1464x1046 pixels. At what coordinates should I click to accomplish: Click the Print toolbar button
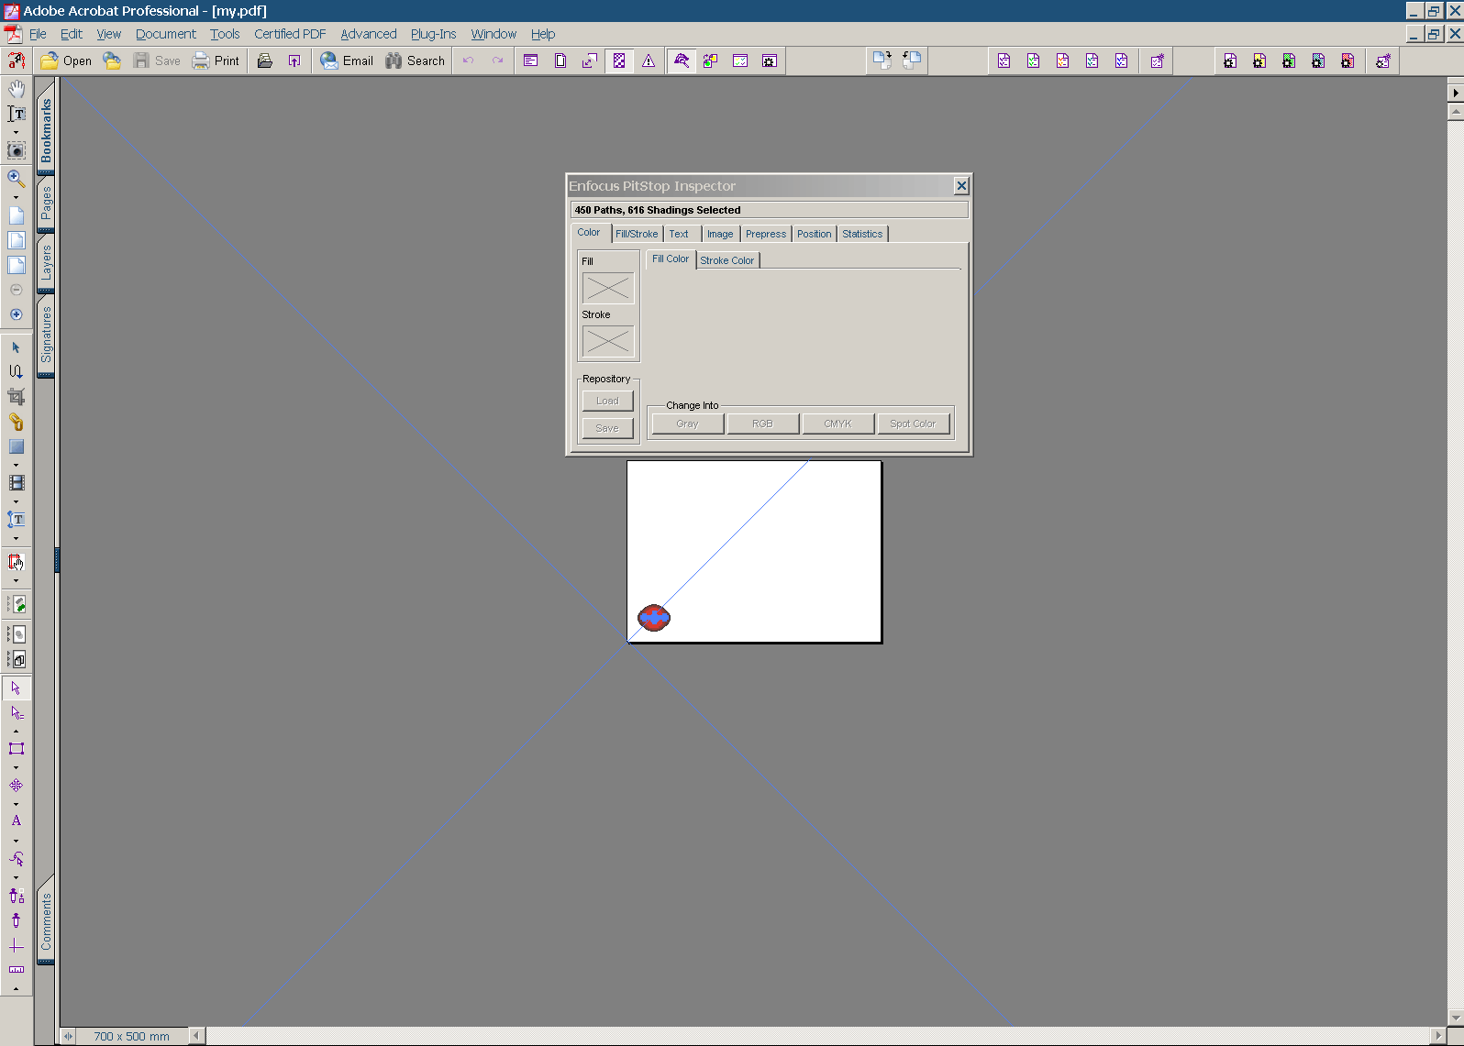click(x=216, y=61)
